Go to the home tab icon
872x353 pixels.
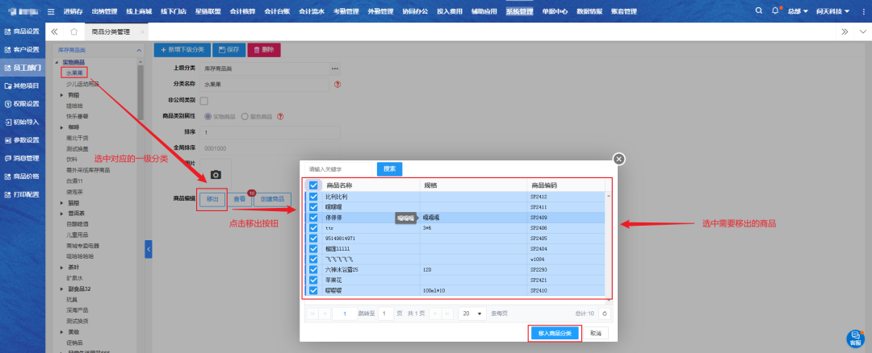(73, 31)
